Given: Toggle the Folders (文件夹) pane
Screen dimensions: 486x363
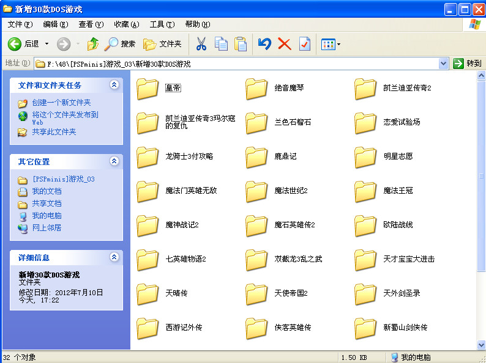Looking at the screenshot, I should pyautogui.click(x=162, y=44).
